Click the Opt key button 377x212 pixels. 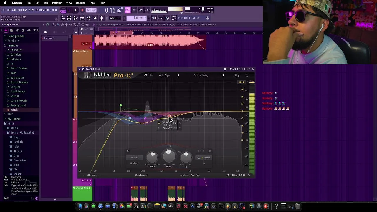click(x=167, y=18)
